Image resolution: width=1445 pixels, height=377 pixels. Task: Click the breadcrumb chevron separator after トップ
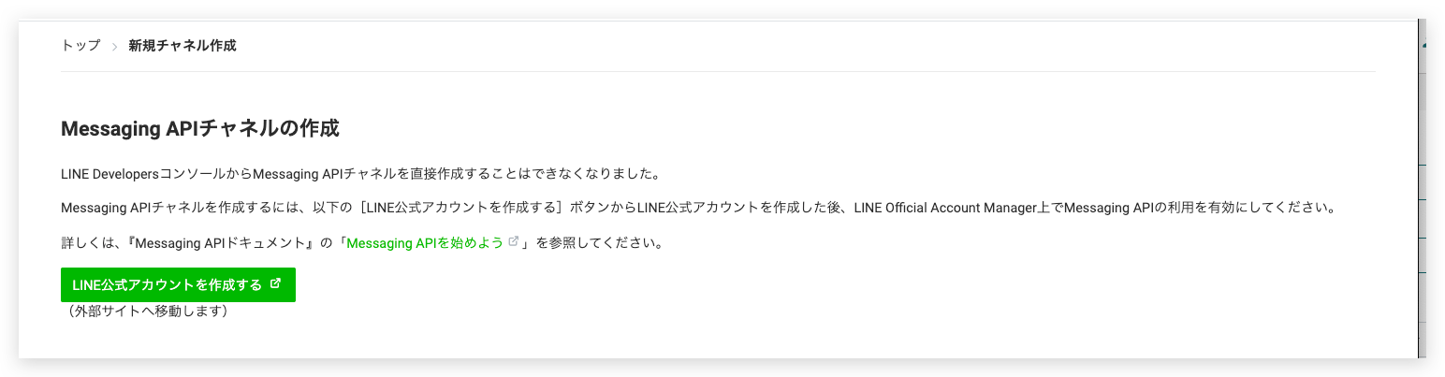click(x=114, y=46)
